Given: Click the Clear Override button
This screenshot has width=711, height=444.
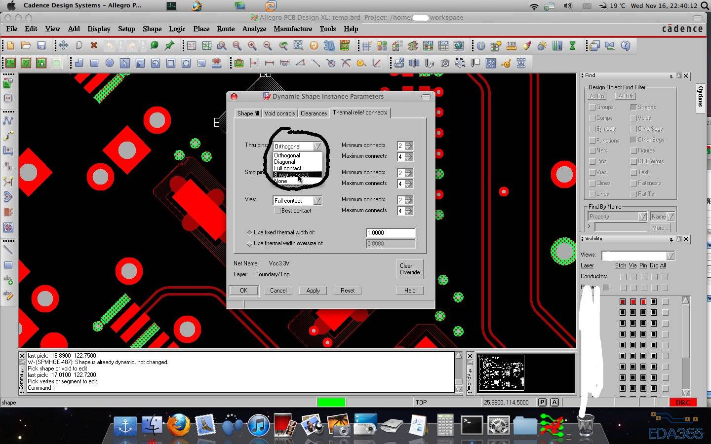Looking at the screenshot, I should tap(409, 269).
